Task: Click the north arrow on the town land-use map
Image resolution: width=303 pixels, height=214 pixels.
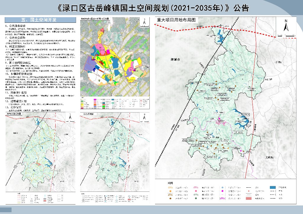Action: (x=144, y=22)
